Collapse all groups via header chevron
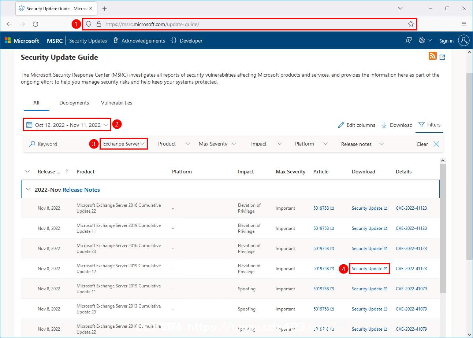The width and height of the screenshot is (473, 338). point(27,172)
